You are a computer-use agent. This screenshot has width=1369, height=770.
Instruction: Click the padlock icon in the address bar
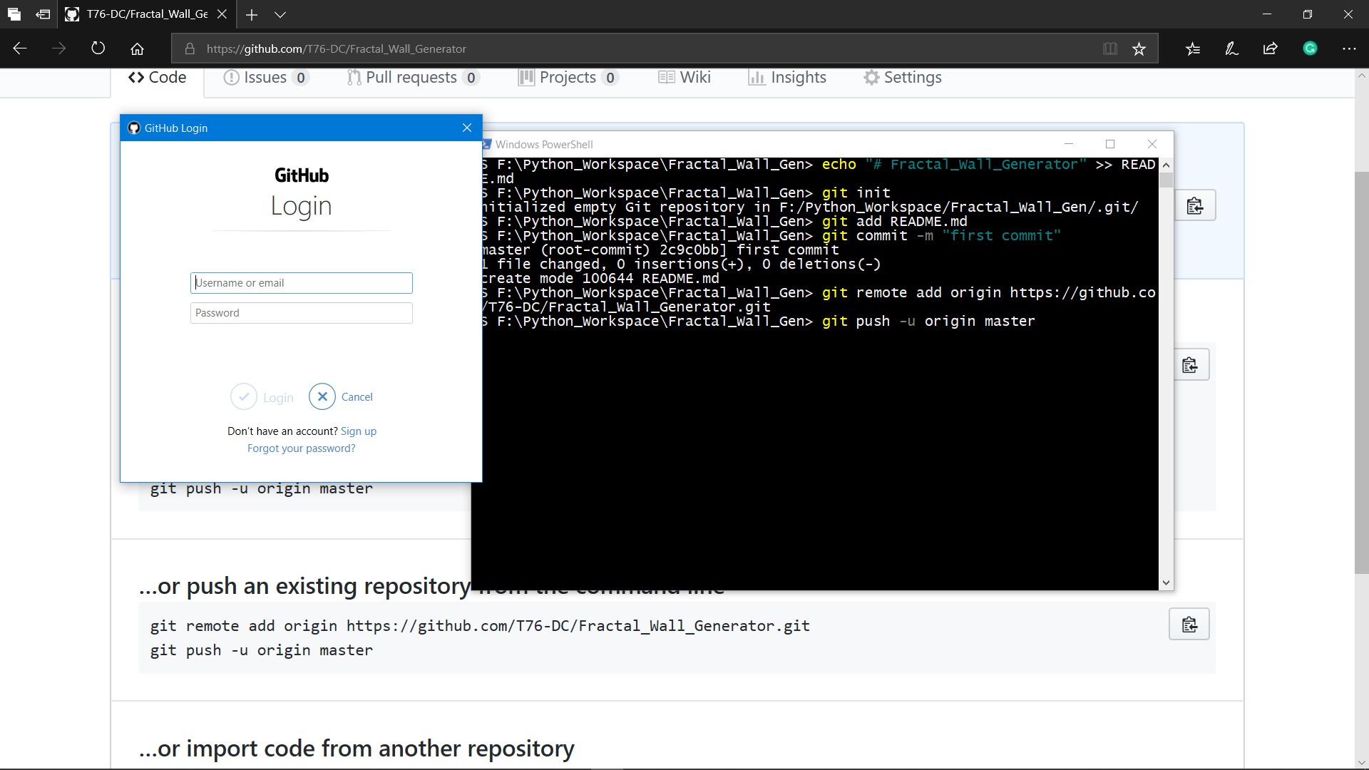coord(189,48)
